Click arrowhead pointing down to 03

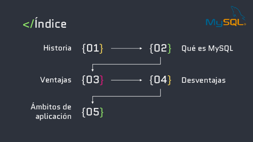[x=92, y=70]
